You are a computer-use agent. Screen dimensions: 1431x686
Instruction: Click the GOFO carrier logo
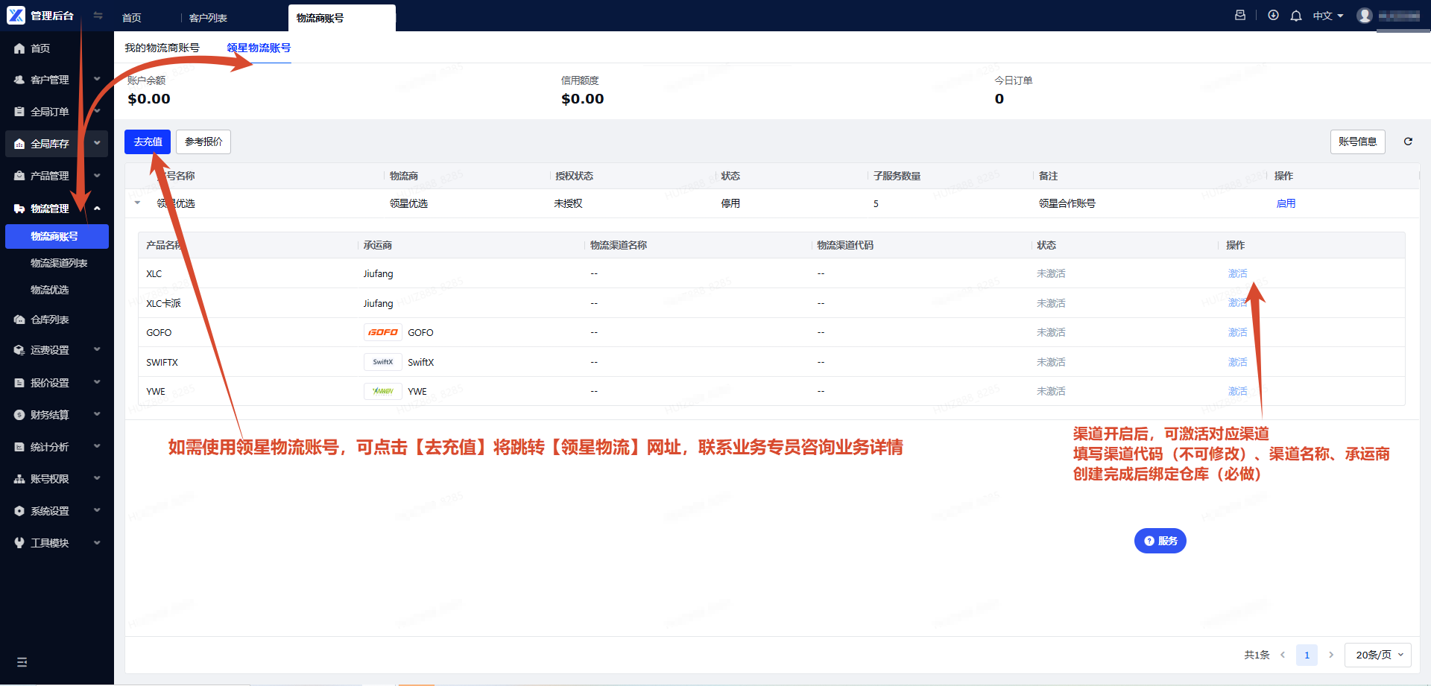[x=383, y=332]
